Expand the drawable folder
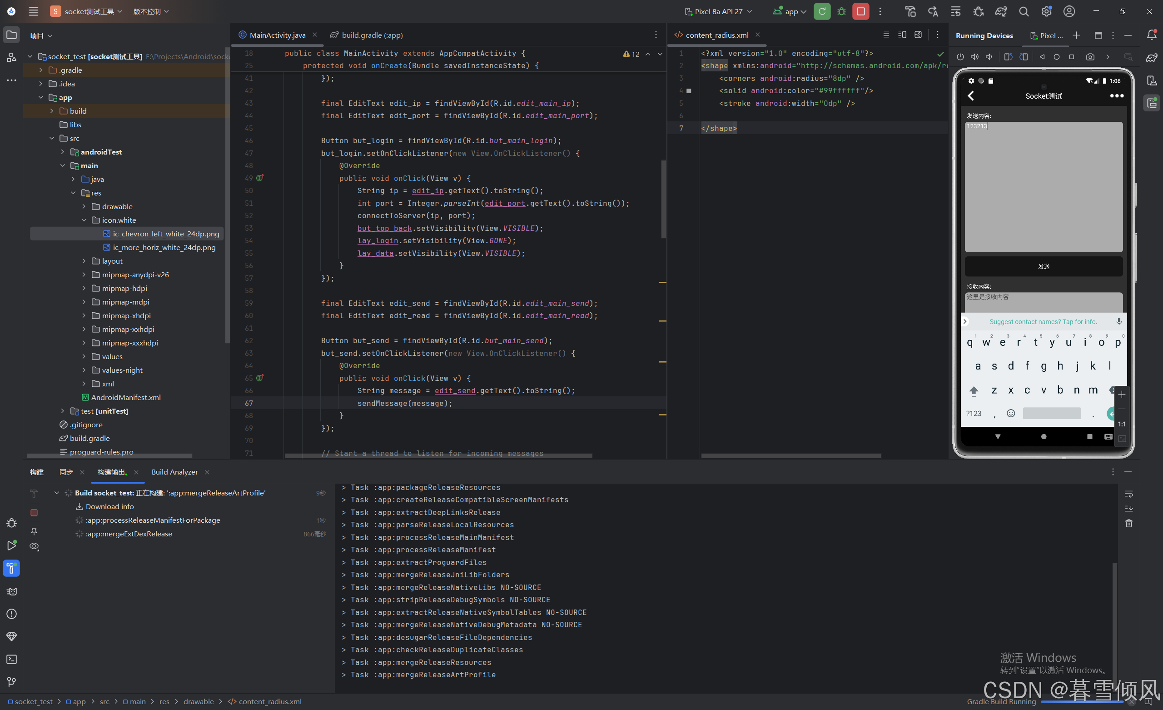The height and width of the screenshot is (710, 1163). 84,206
